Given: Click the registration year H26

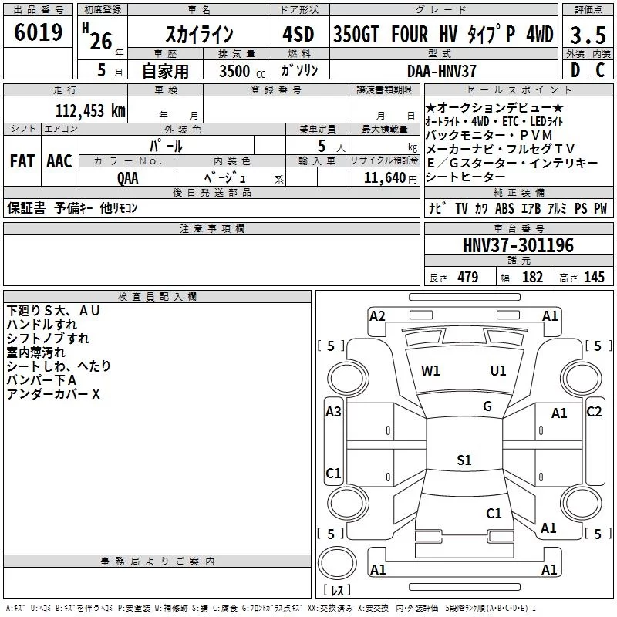Looking at the screenshot, I should (98, 36).
